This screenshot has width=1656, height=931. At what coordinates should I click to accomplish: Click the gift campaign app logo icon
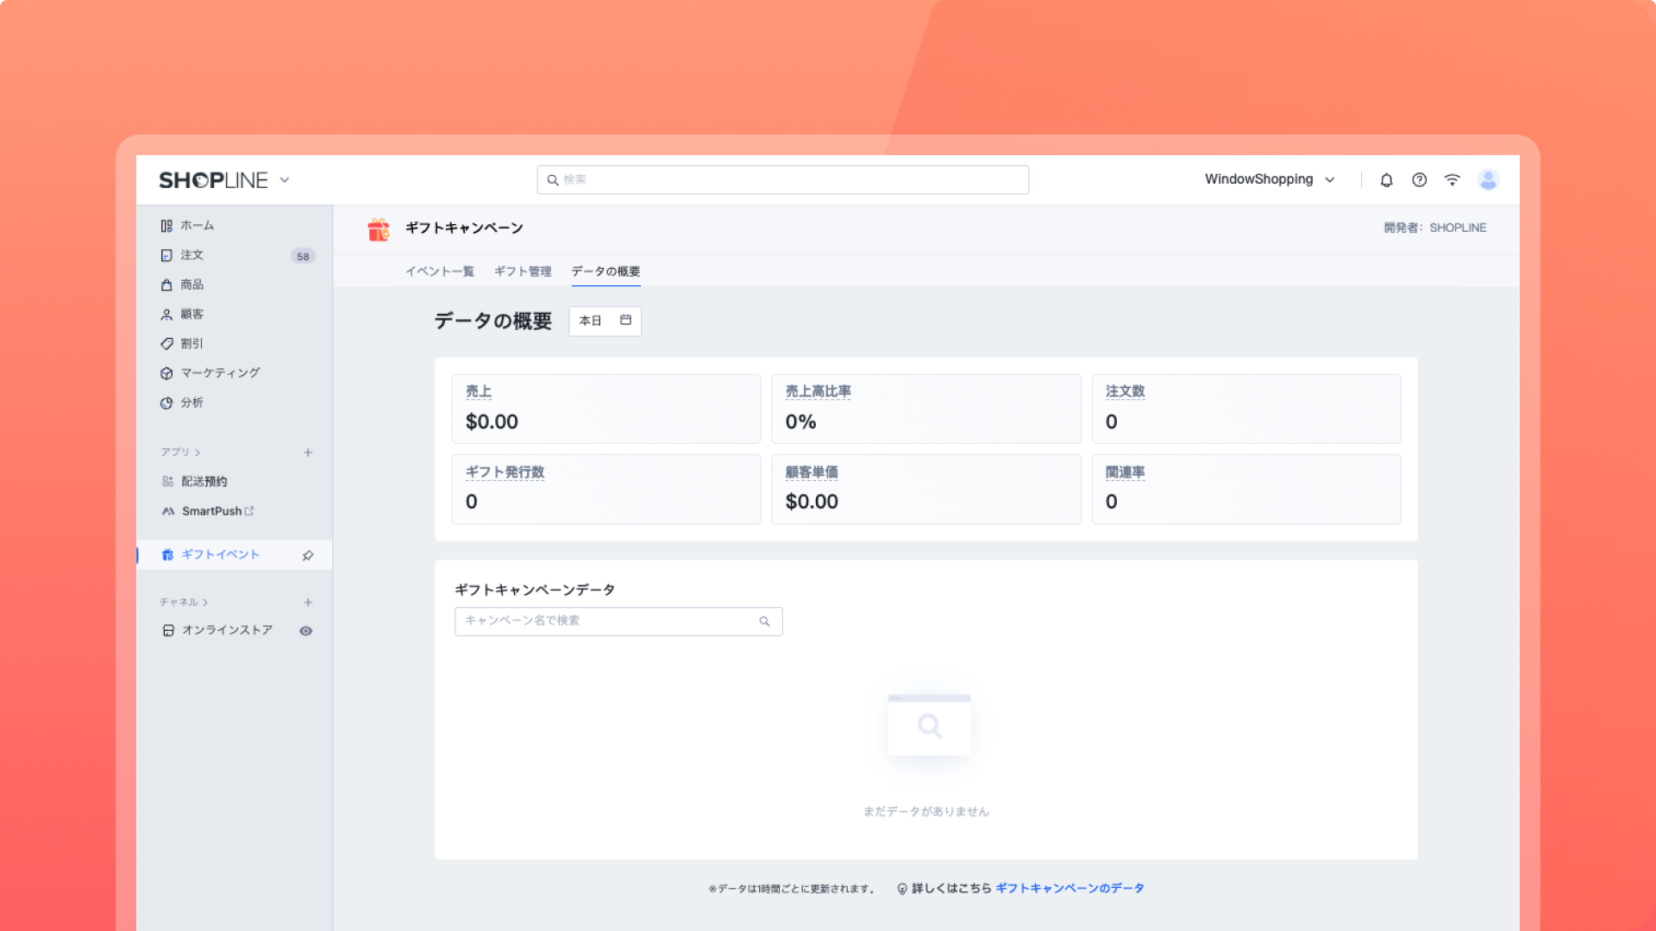[x=379, y=229]
